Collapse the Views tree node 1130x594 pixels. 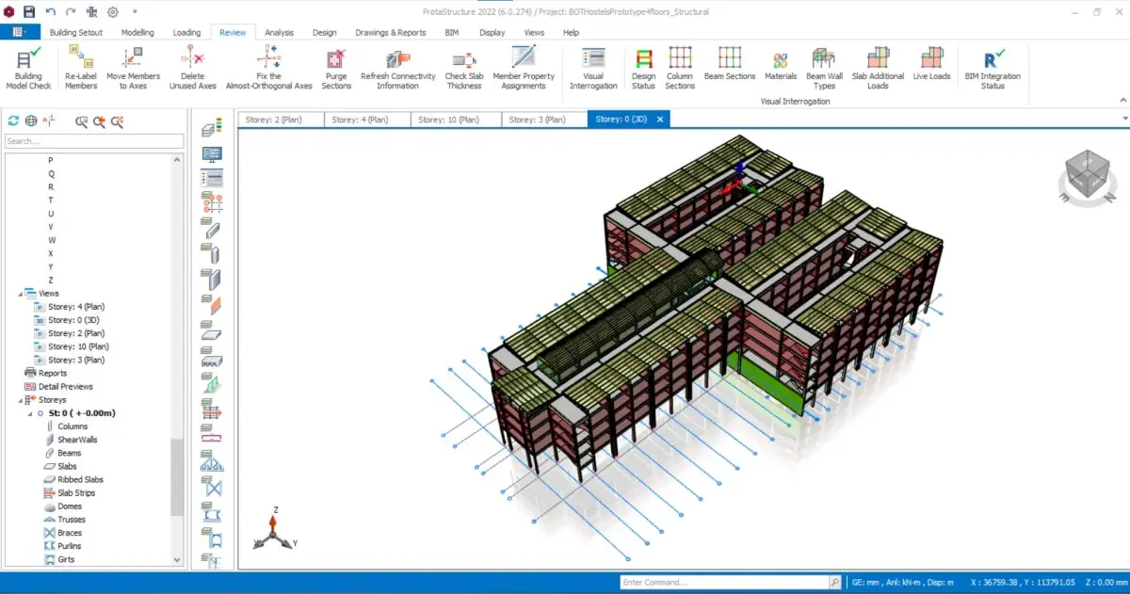tap(21, 294)
